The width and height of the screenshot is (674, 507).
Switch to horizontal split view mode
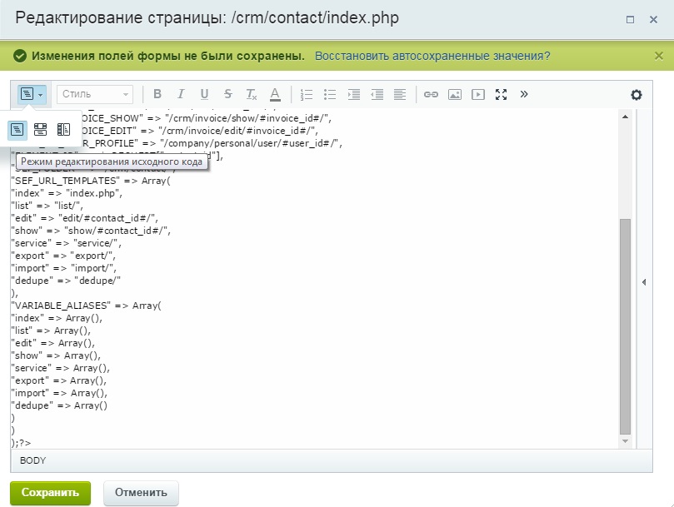pyautogui.click(x=40, y=129)
